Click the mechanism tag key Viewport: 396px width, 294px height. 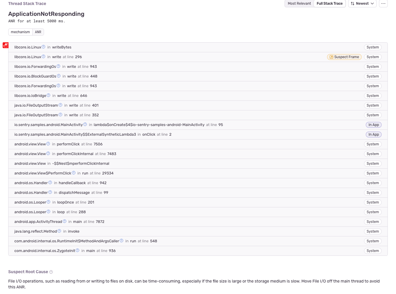[20, 32]
